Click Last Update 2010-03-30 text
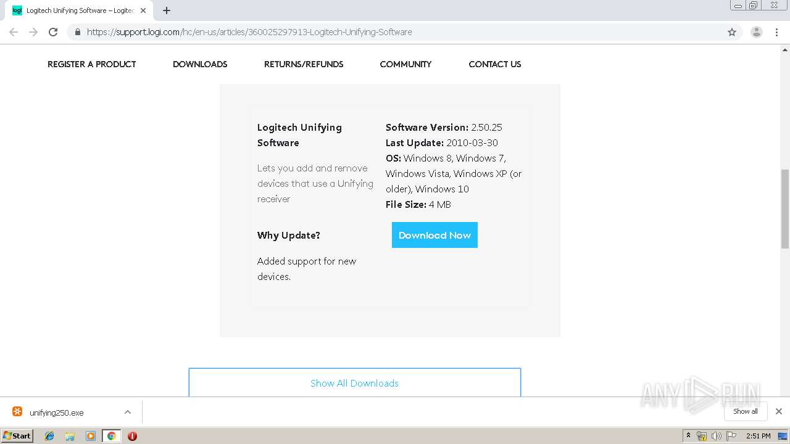Screen dimensions: 790x444 point(442,142)
